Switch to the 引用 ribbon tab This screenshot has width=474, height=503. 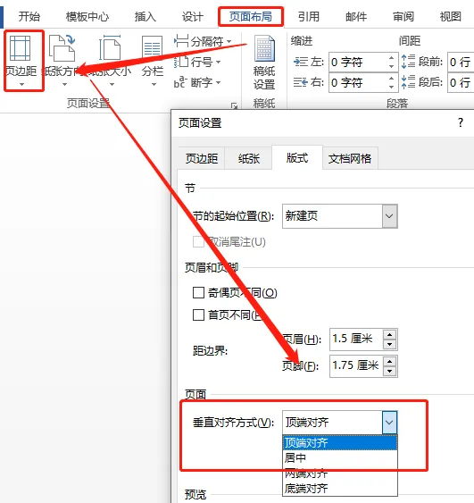308,16
